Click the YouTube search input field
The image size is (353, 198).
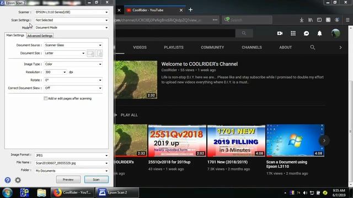tap(175, 33)
